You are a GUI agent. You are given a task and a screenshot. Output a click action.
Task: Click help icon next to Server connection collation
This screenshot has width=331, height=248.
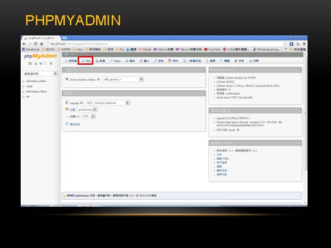coord(98,79)
